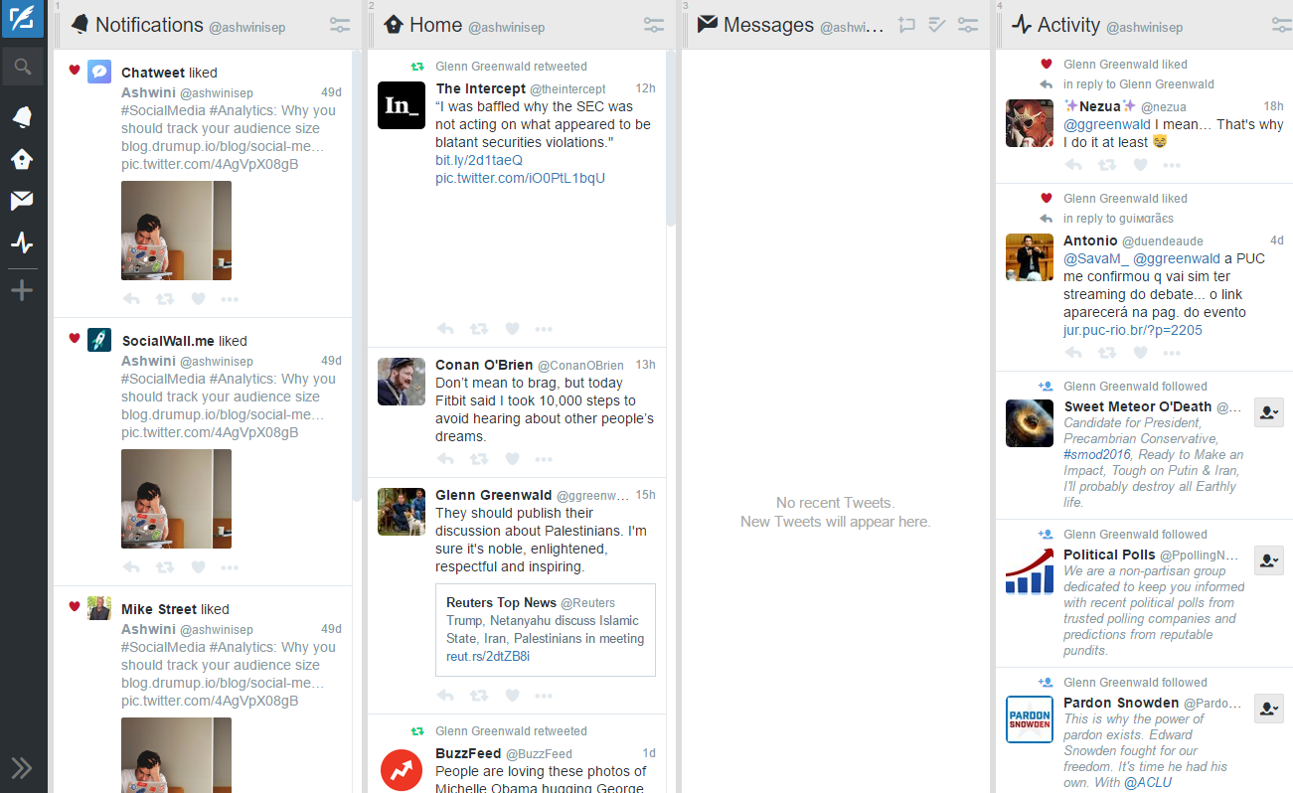Jump to Activity column via sidebar pulse icon

coord(22,242)
